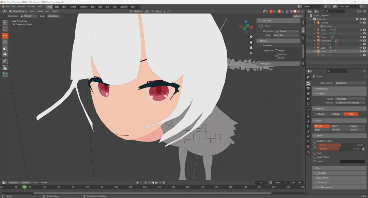Screen dimensions: 368x198
Task: Open Render Engine Workbench dropdown
Action: (350, 83)
